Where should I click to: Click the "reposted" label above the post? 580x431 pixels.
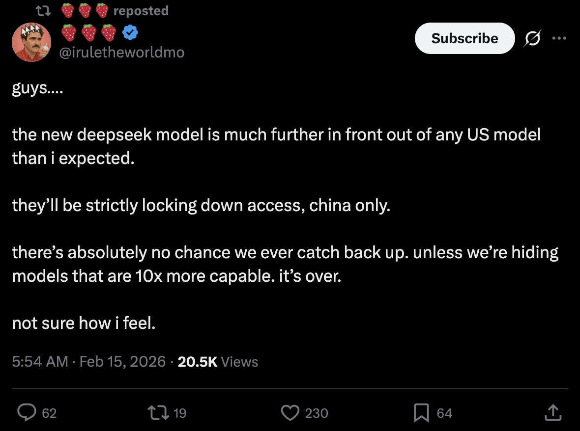coord(141,10)
